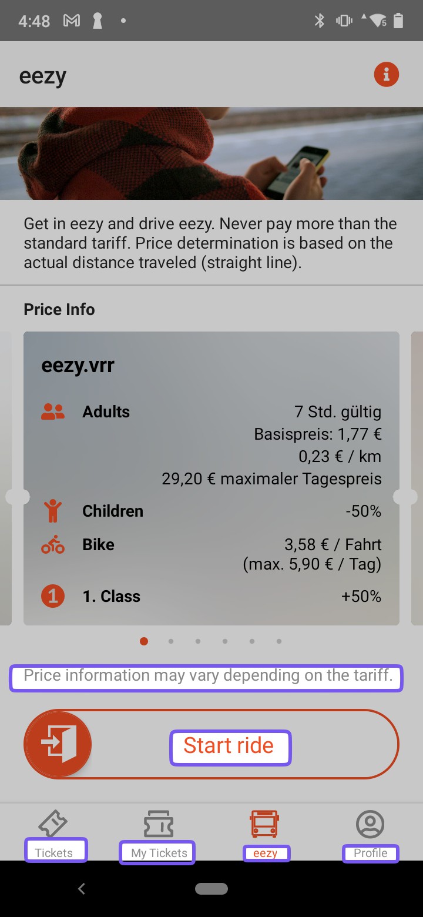Open the Tickets tab
The height and width of the screenshot is (917, 423).
[53, 832]
